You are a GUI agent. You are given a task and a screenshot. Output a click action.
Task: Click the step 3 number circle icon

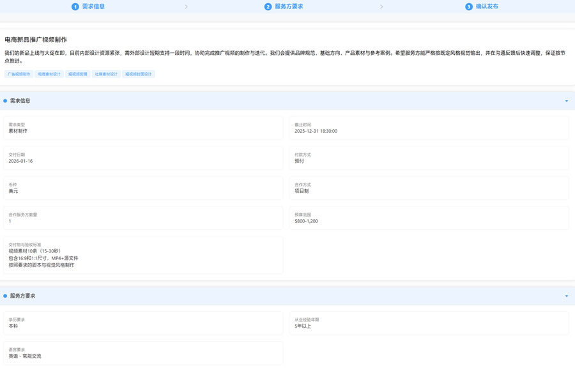tap(469, 6)
